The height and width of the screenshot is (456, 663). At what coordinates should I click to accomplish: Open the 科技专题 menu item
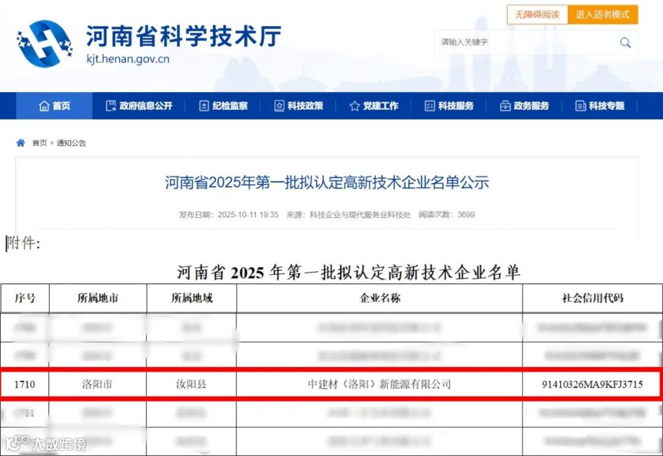[x=600, y=106]
